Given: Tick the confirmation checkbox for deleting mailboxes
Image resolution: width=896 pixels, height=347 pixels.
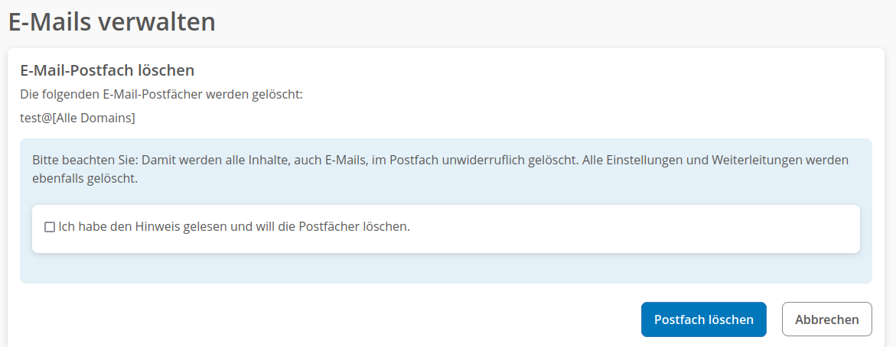Looking at the screenshot, I should [x=50, y=227].
